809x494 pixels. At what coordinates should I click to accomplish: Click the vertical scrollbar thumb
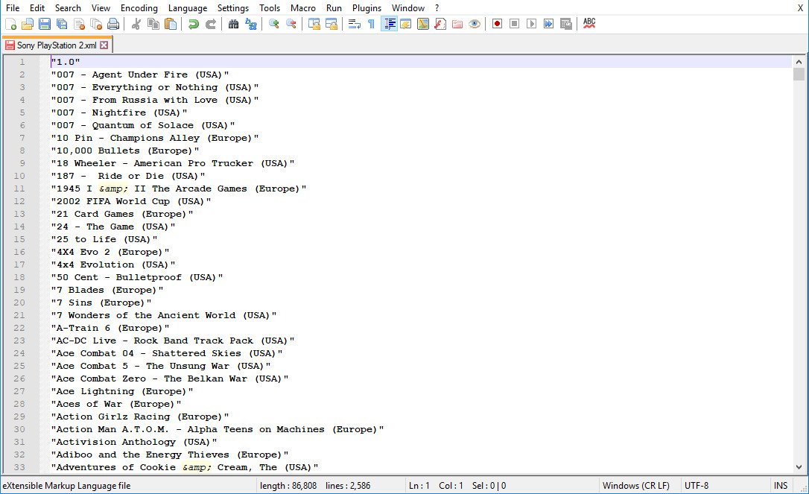click(x=799, y=74)
